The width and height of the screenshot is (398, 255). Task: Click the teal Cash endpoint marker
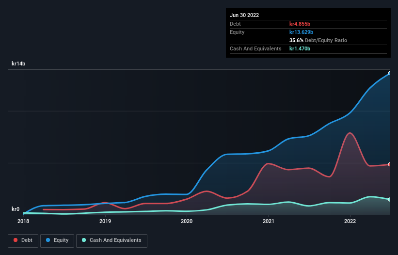click(390, 199)
